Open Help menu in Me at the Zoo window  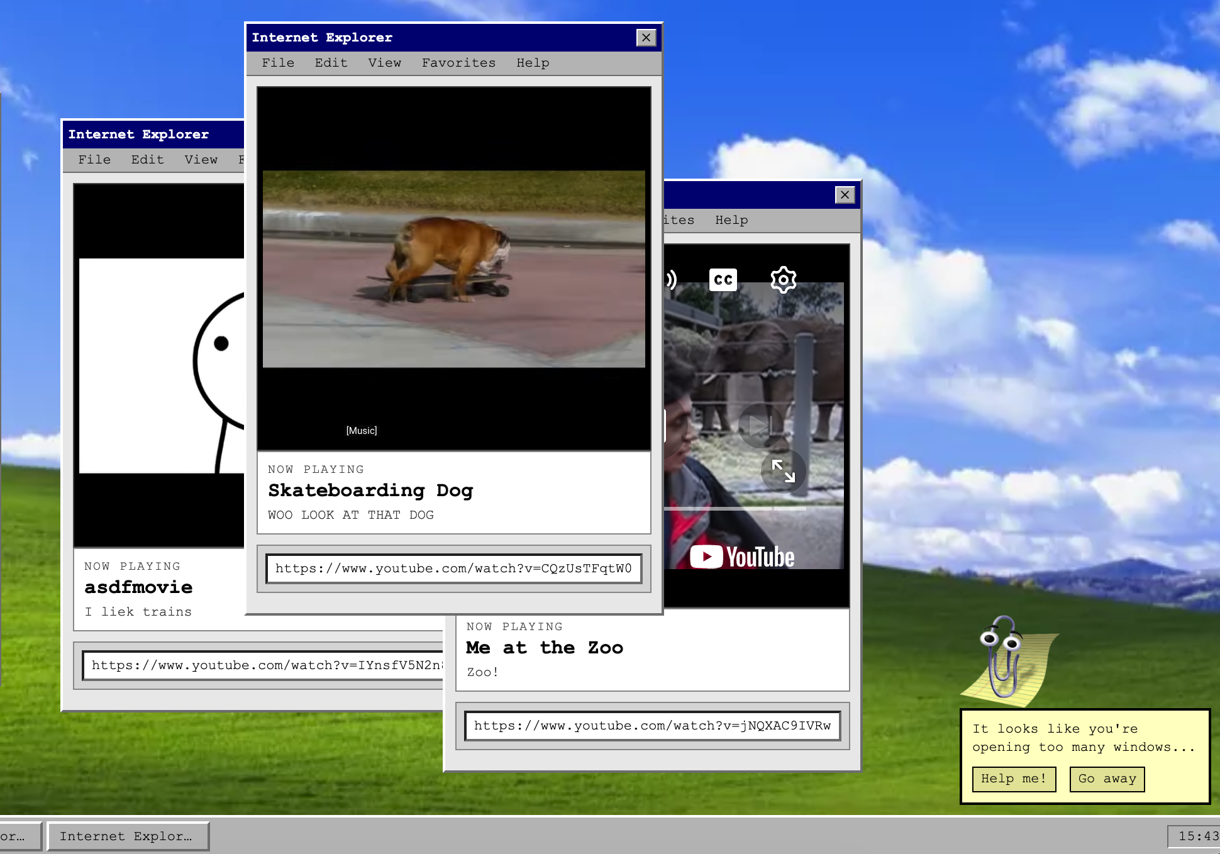point(731,220)
